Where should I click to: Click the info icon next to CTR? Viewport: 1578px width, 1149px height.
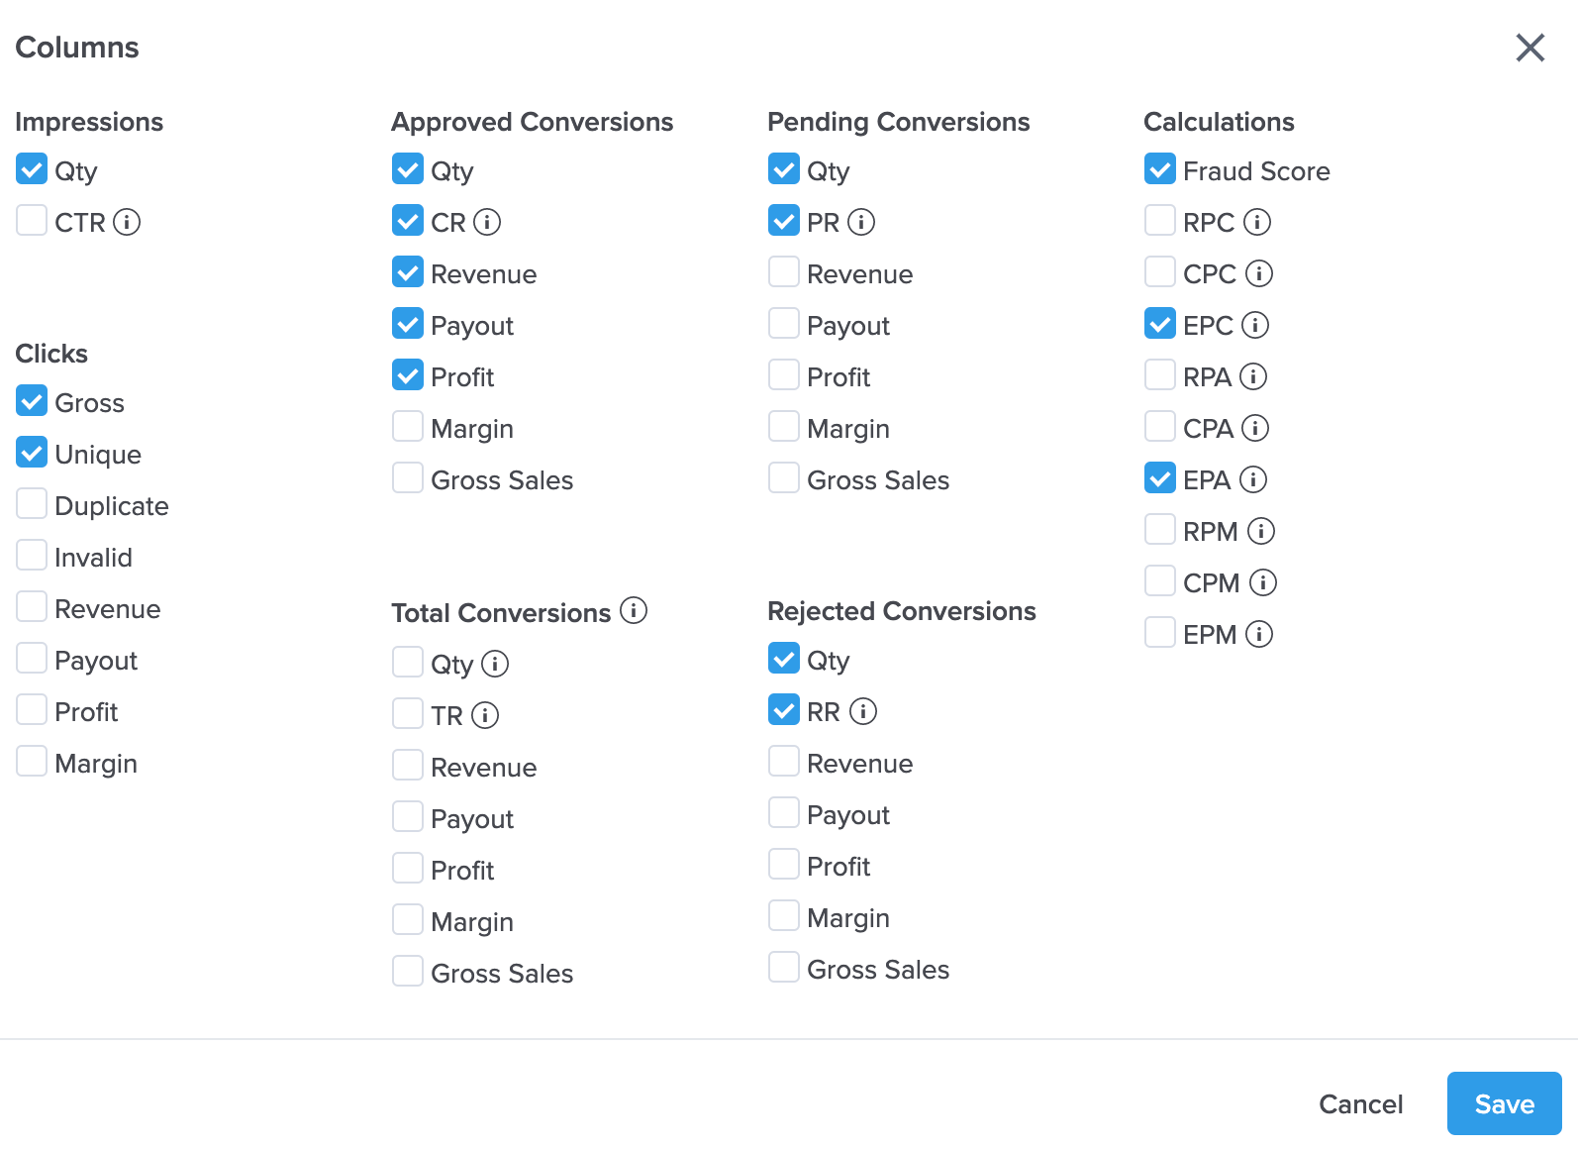coord(127,224)
